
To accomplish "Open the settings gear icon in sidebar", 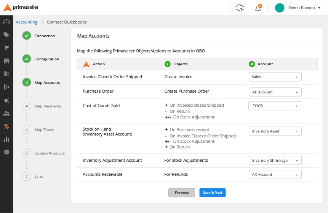I will pyautogui.click(x=6, y=152).
